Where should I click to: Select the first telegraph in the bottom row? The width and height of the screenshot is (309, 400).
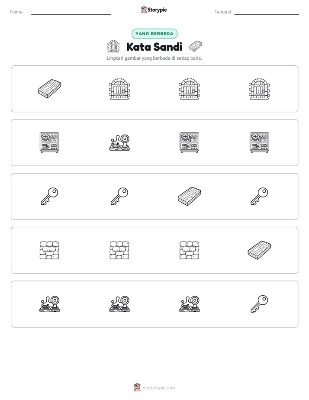(x=49, y=304)
